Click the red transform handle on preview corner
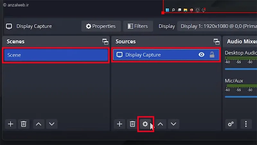Image resolution: width=257 pixels, height=145 pixels. point(163,13)
